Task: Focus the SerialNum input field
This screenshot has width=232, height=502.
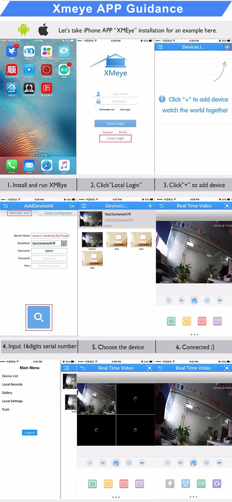Action: coord(46,243)
